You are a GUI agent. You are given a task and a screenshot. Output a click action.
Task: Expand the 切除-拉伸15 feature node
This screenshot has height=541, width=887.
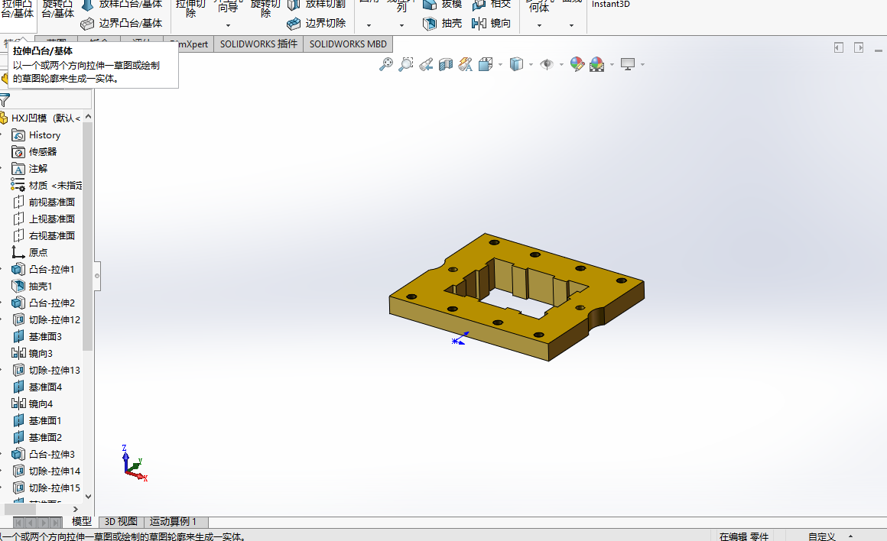click(1, 488)
